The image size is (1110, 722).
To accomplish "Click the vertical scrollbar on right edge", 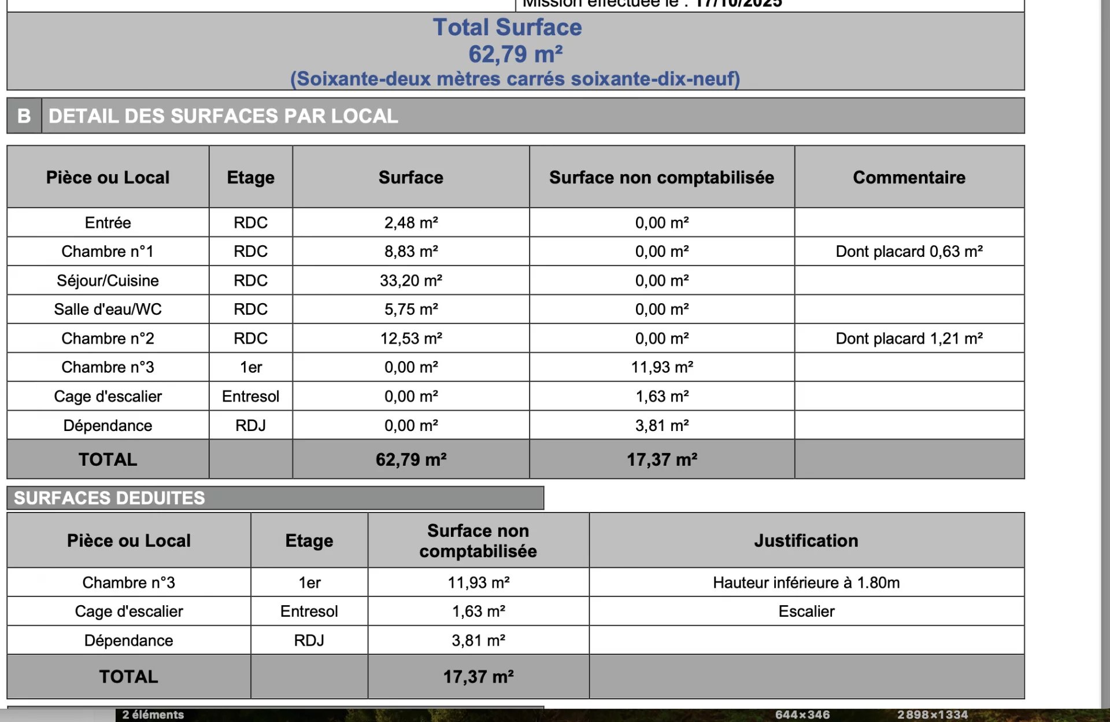I will click(1105, 347).
